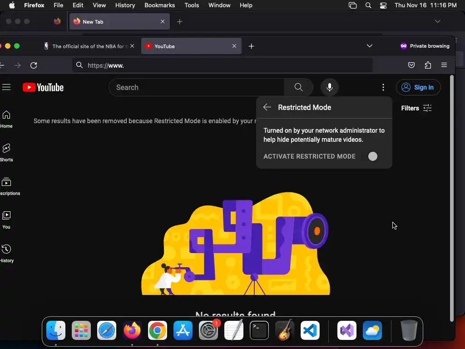The width and height of the screenshot is (465, 349).
Task: Open Finder from the Dock
Action: click(56, 330)
